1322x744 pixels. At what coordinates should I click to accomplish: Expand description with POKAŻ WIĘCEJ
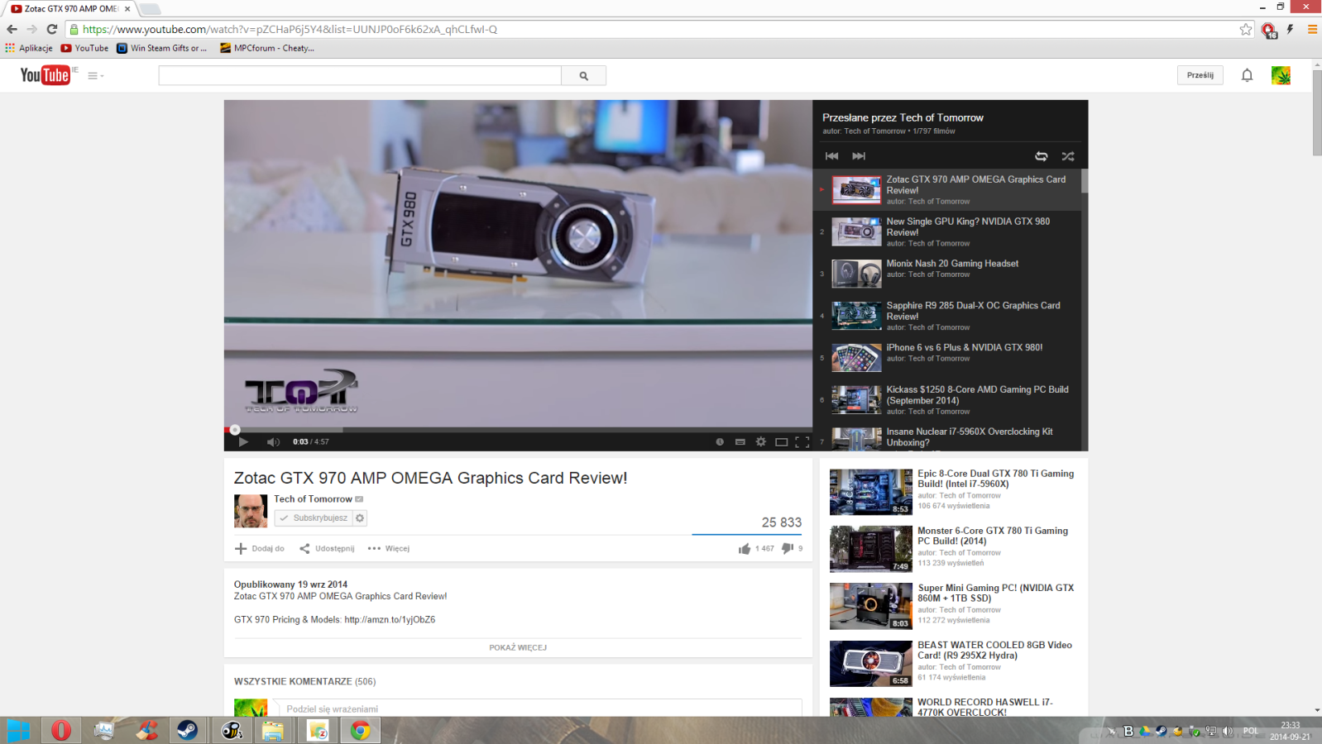point(518,648)
